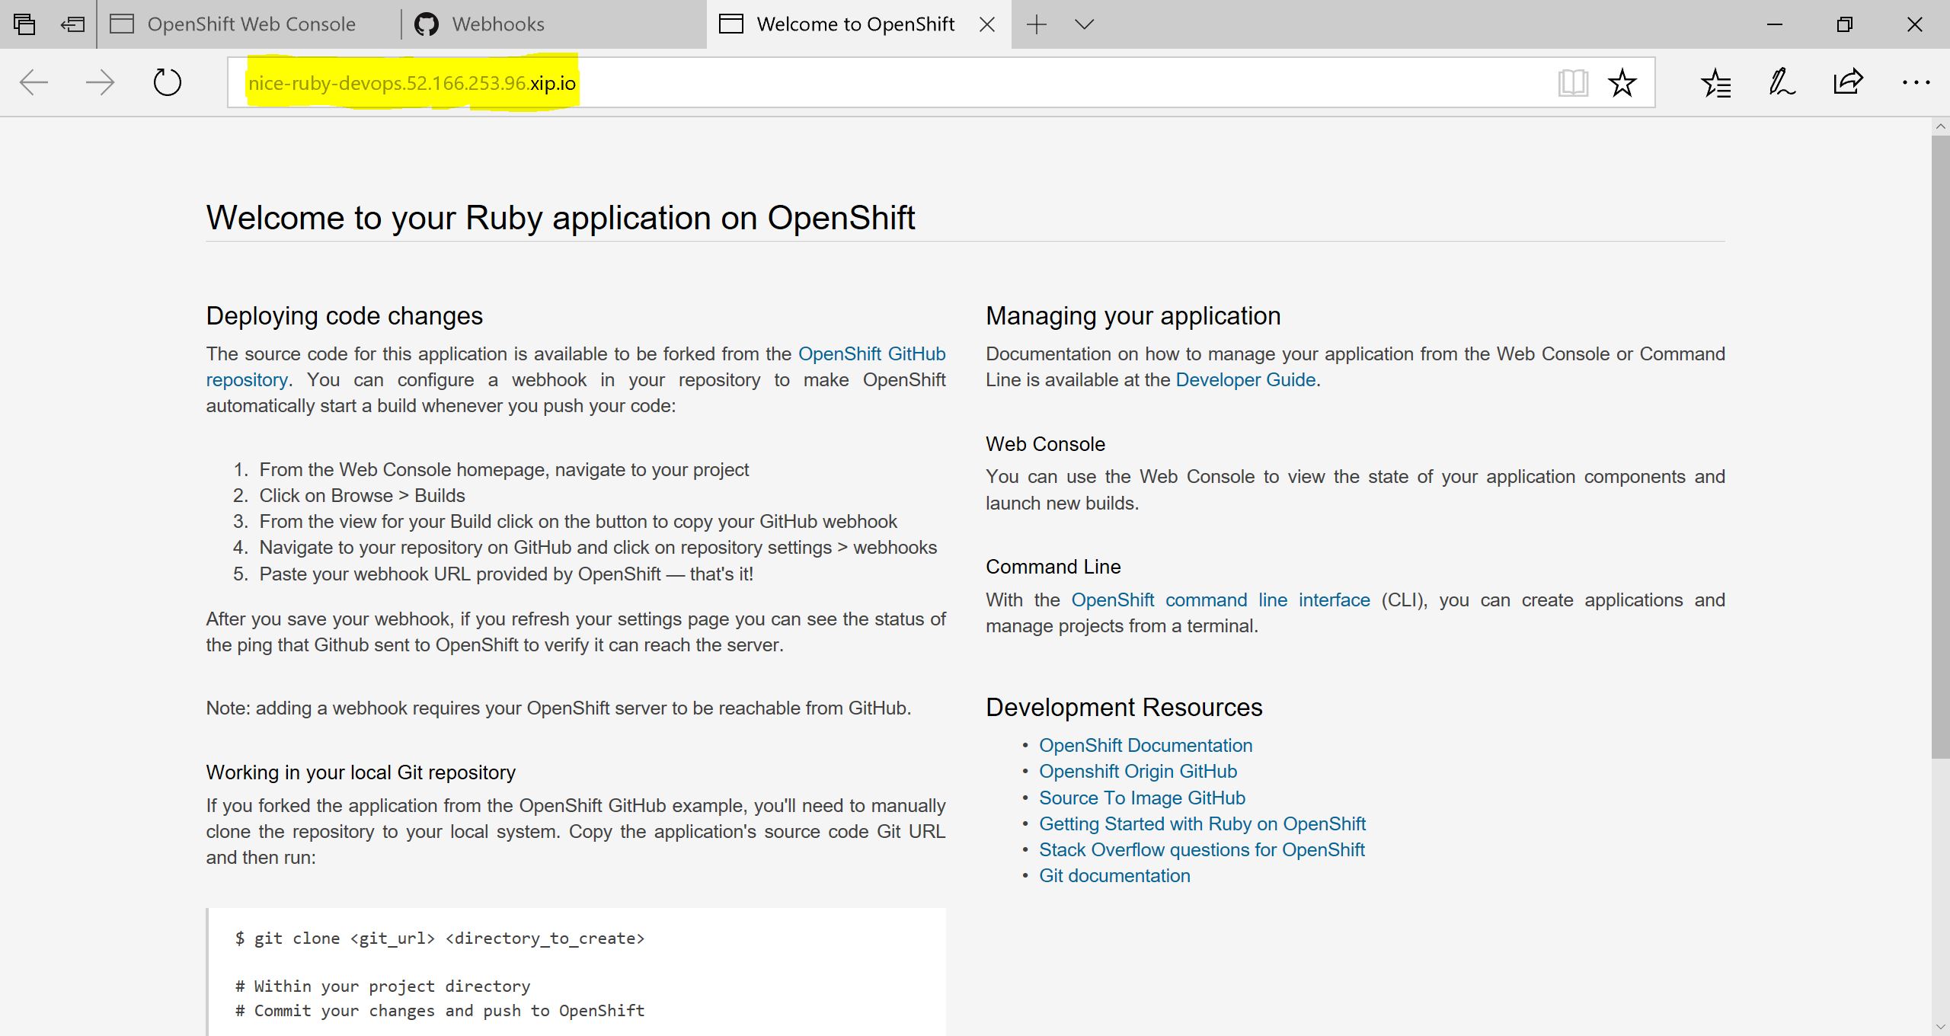Show tabs you've set aside icon
This screenshot has width=1950, height=1036.
(x=24, y=24)
